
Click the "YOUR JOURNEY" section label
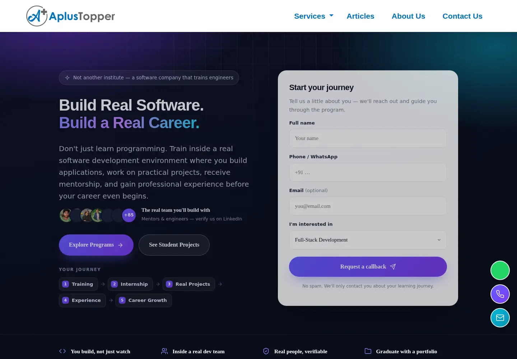pyautogui.click(x=80, y=270)
